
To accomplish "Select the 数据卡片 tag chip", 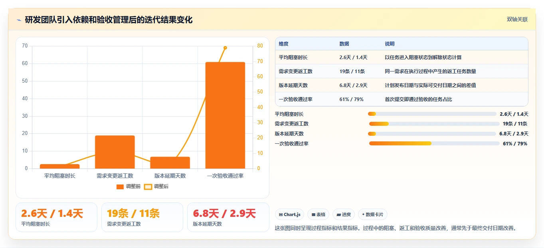I will click(x=373, y=214).
